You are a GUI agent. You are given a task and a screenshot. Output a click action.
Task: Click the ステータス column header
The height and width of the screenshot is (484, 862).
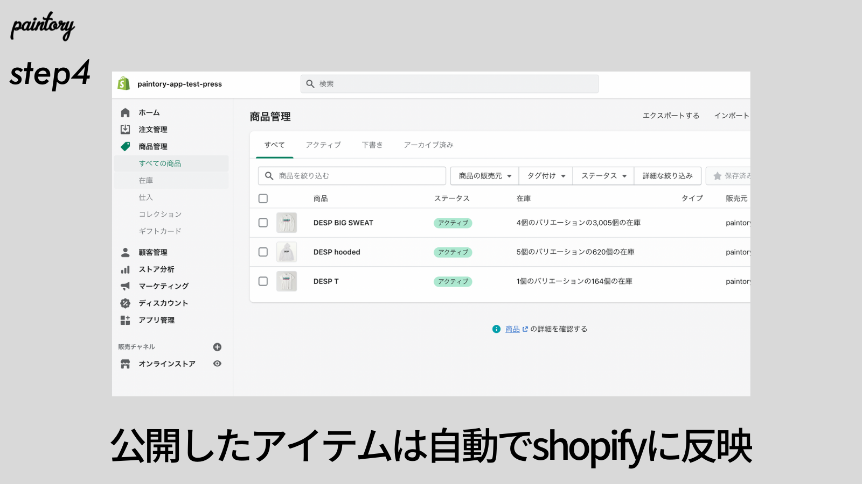click(452, 198)
